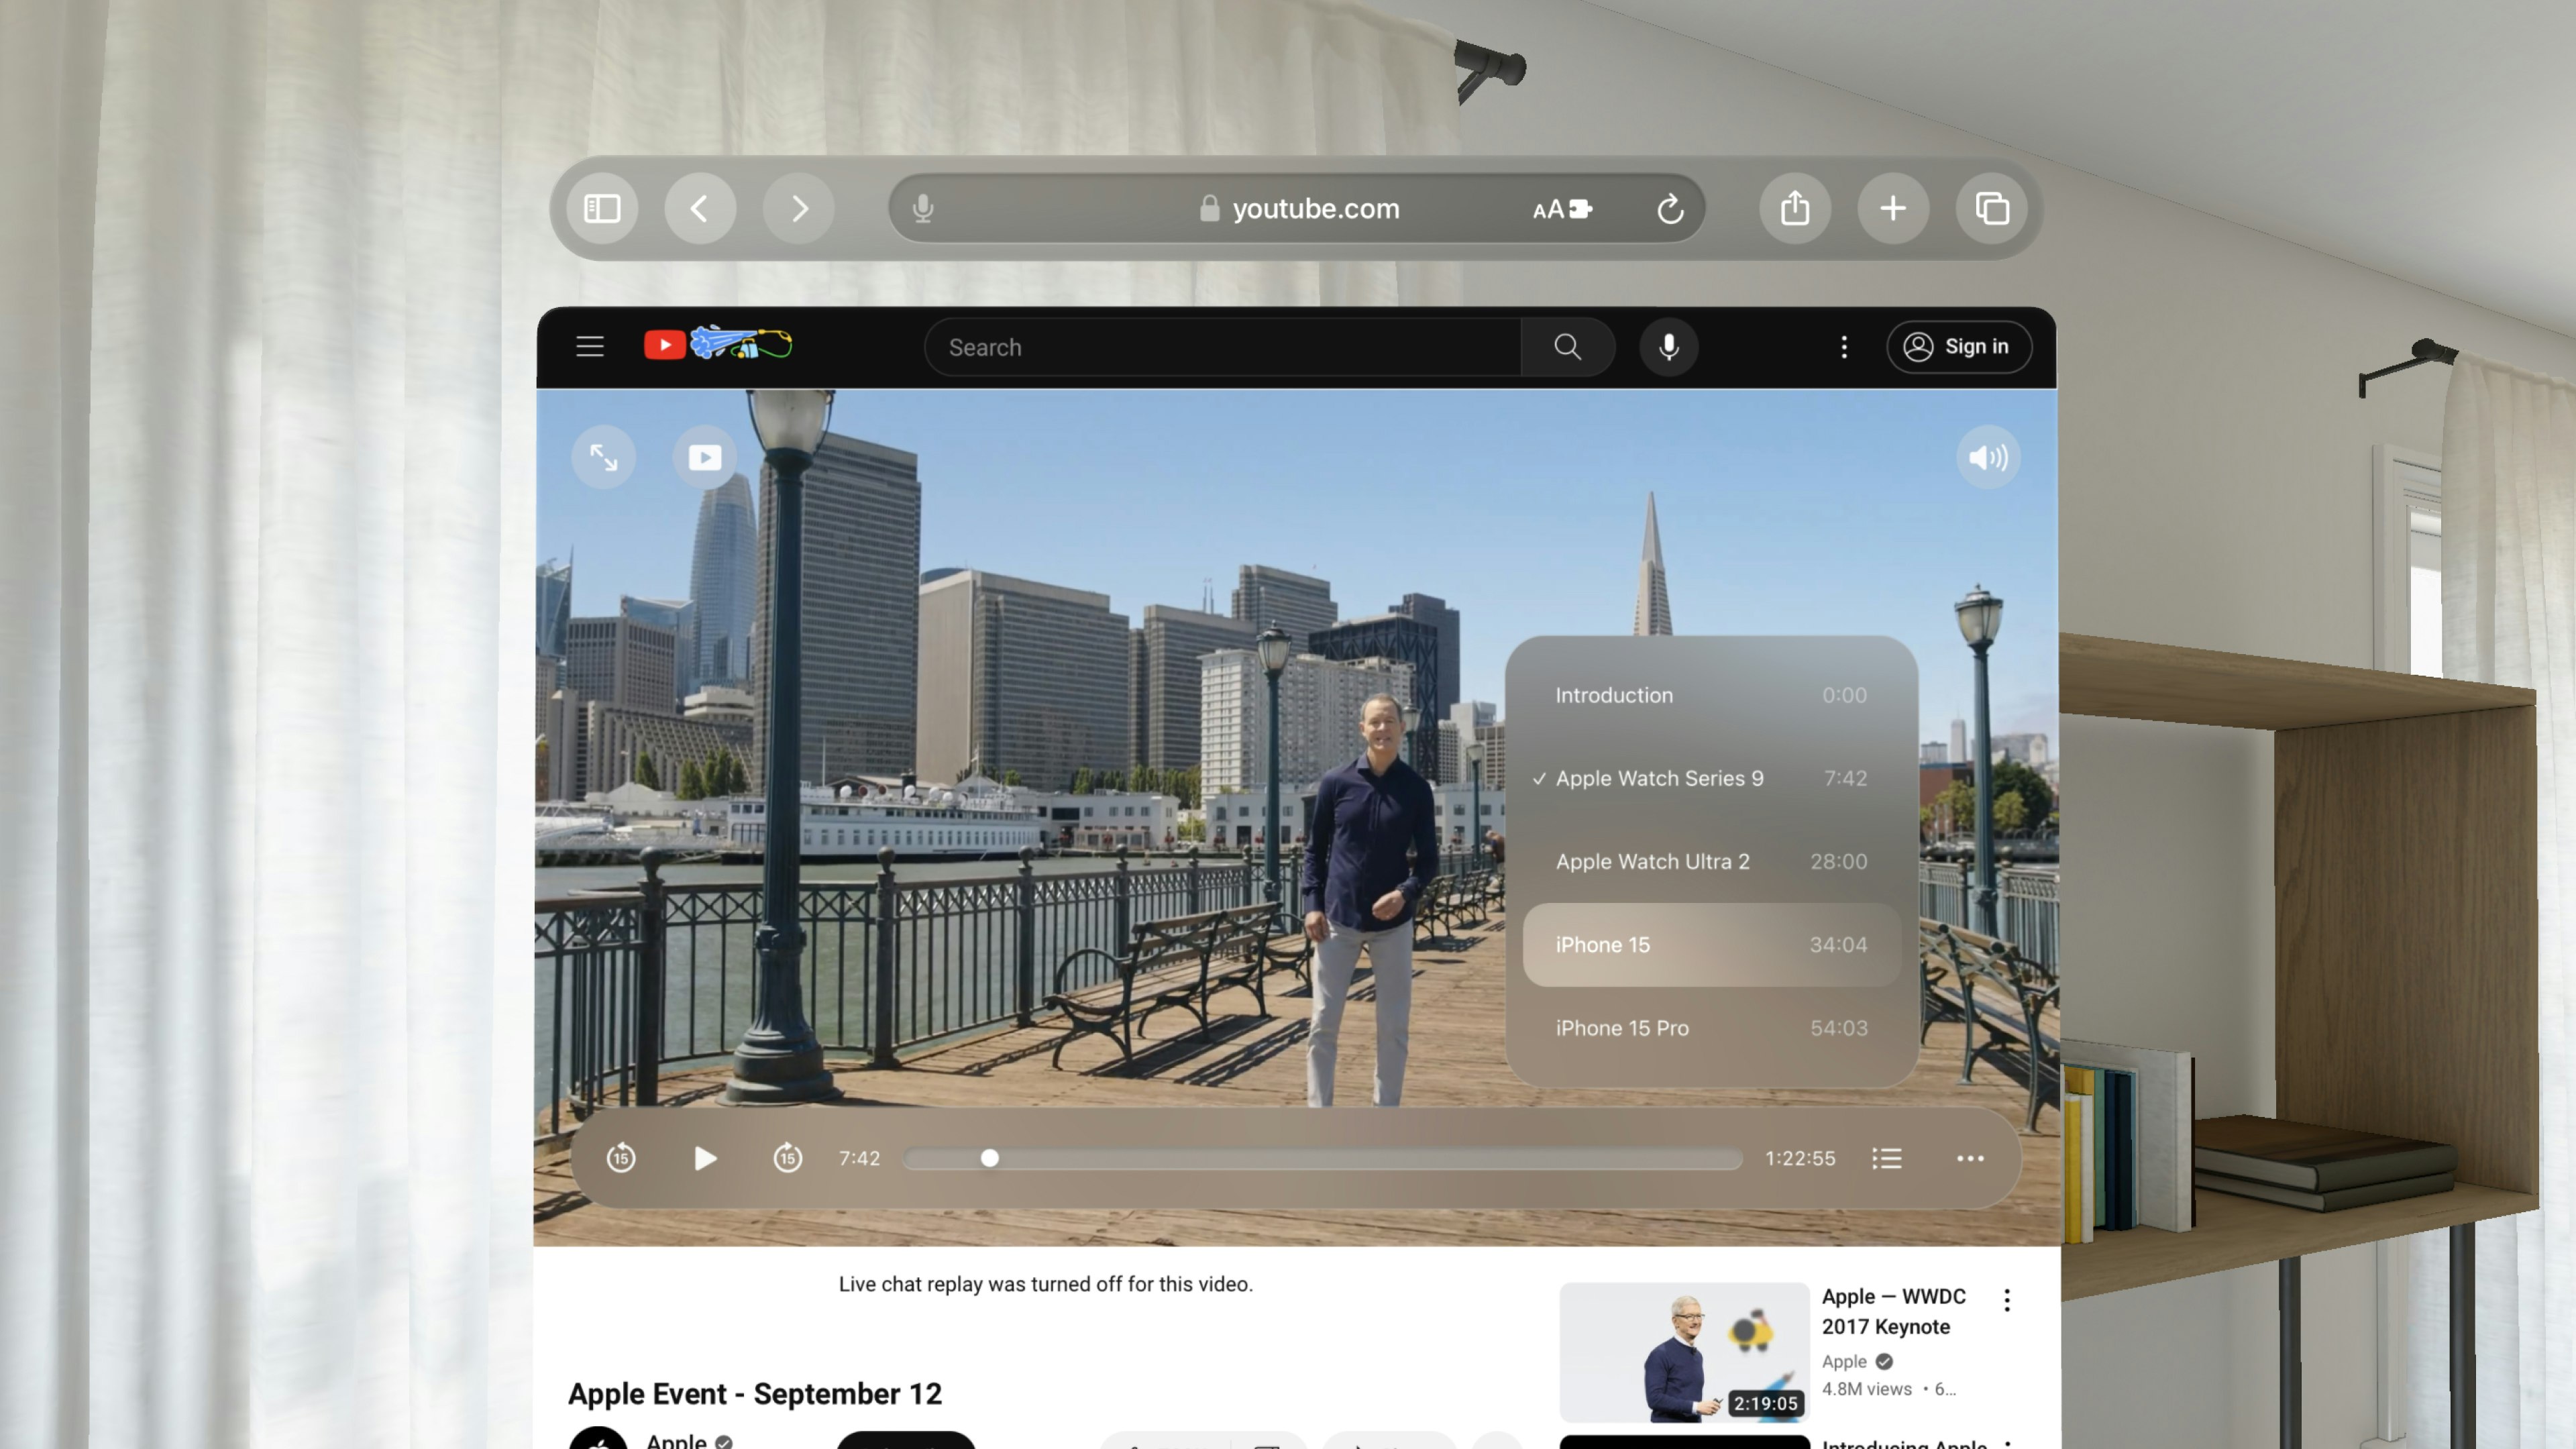Toggle the chapters list icon
The width and height of the screenshot is (2576, 1449).
(x=1887, y=1158)
